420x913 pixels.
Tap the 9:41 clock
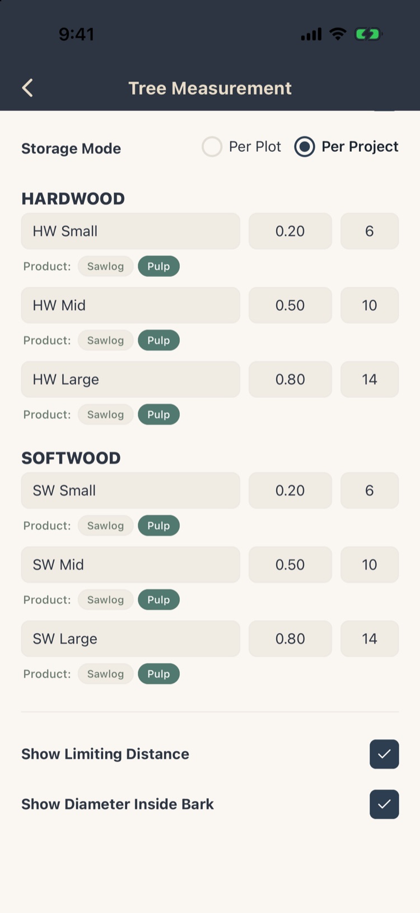click(x=76, y=34)
